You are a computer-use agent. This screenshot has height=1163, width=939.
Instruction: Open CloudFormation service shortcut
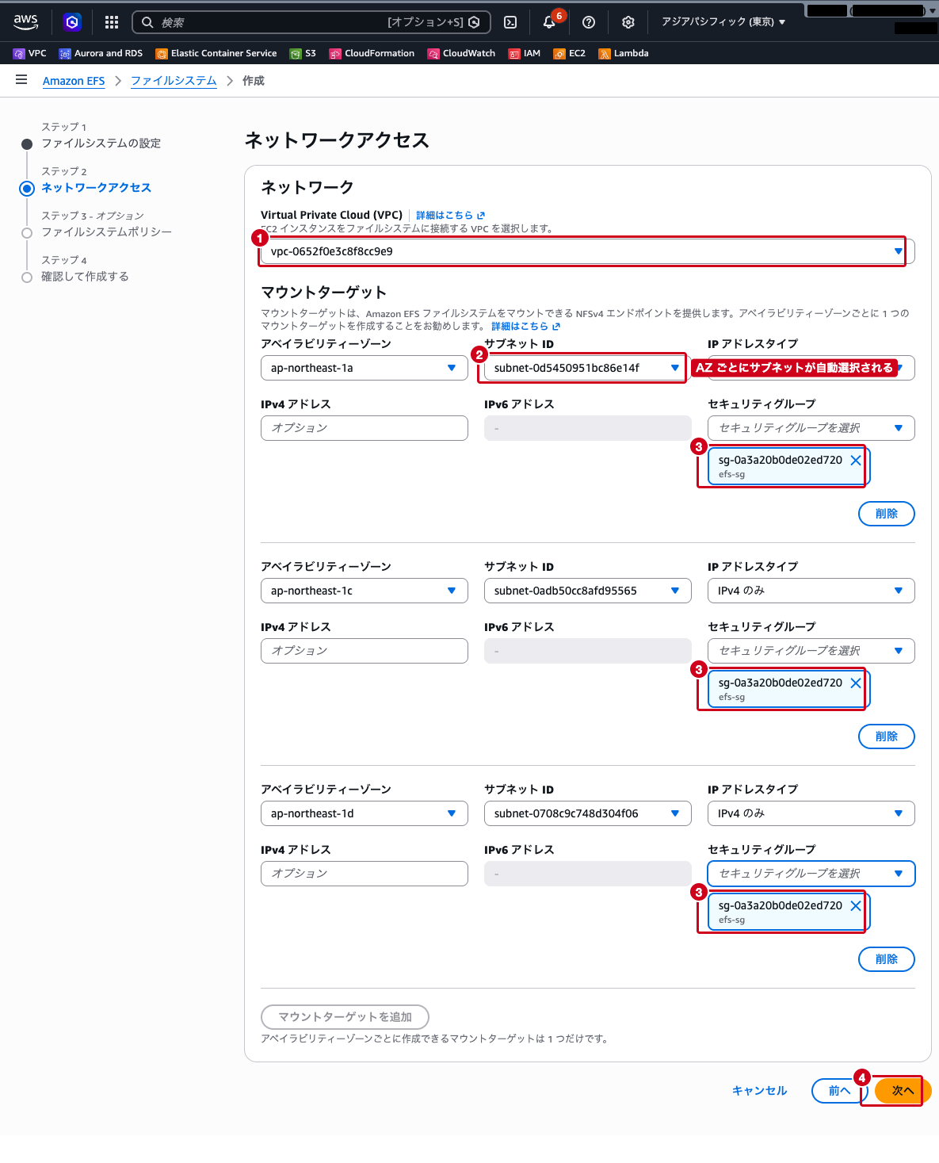pos(372,53)
